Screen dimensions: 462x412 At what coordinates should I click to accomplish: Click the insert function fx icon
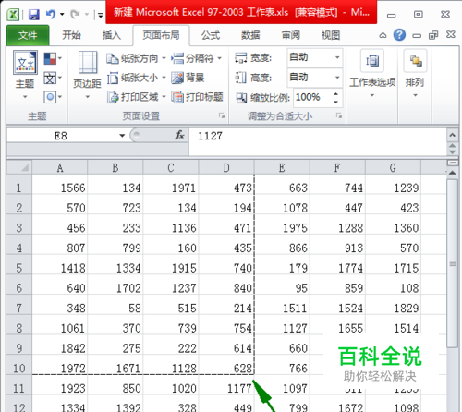tap(179, 136)
